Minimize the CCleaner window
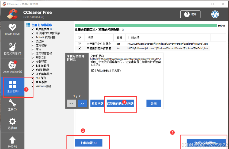This screenshot has height=149, width=229. (203, 4)
